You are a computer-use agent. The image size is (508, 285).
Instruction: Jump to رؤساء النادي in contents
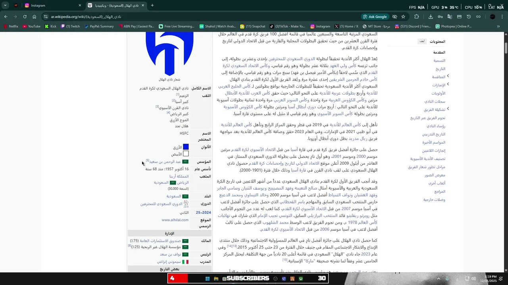click(x=436, y=126)
